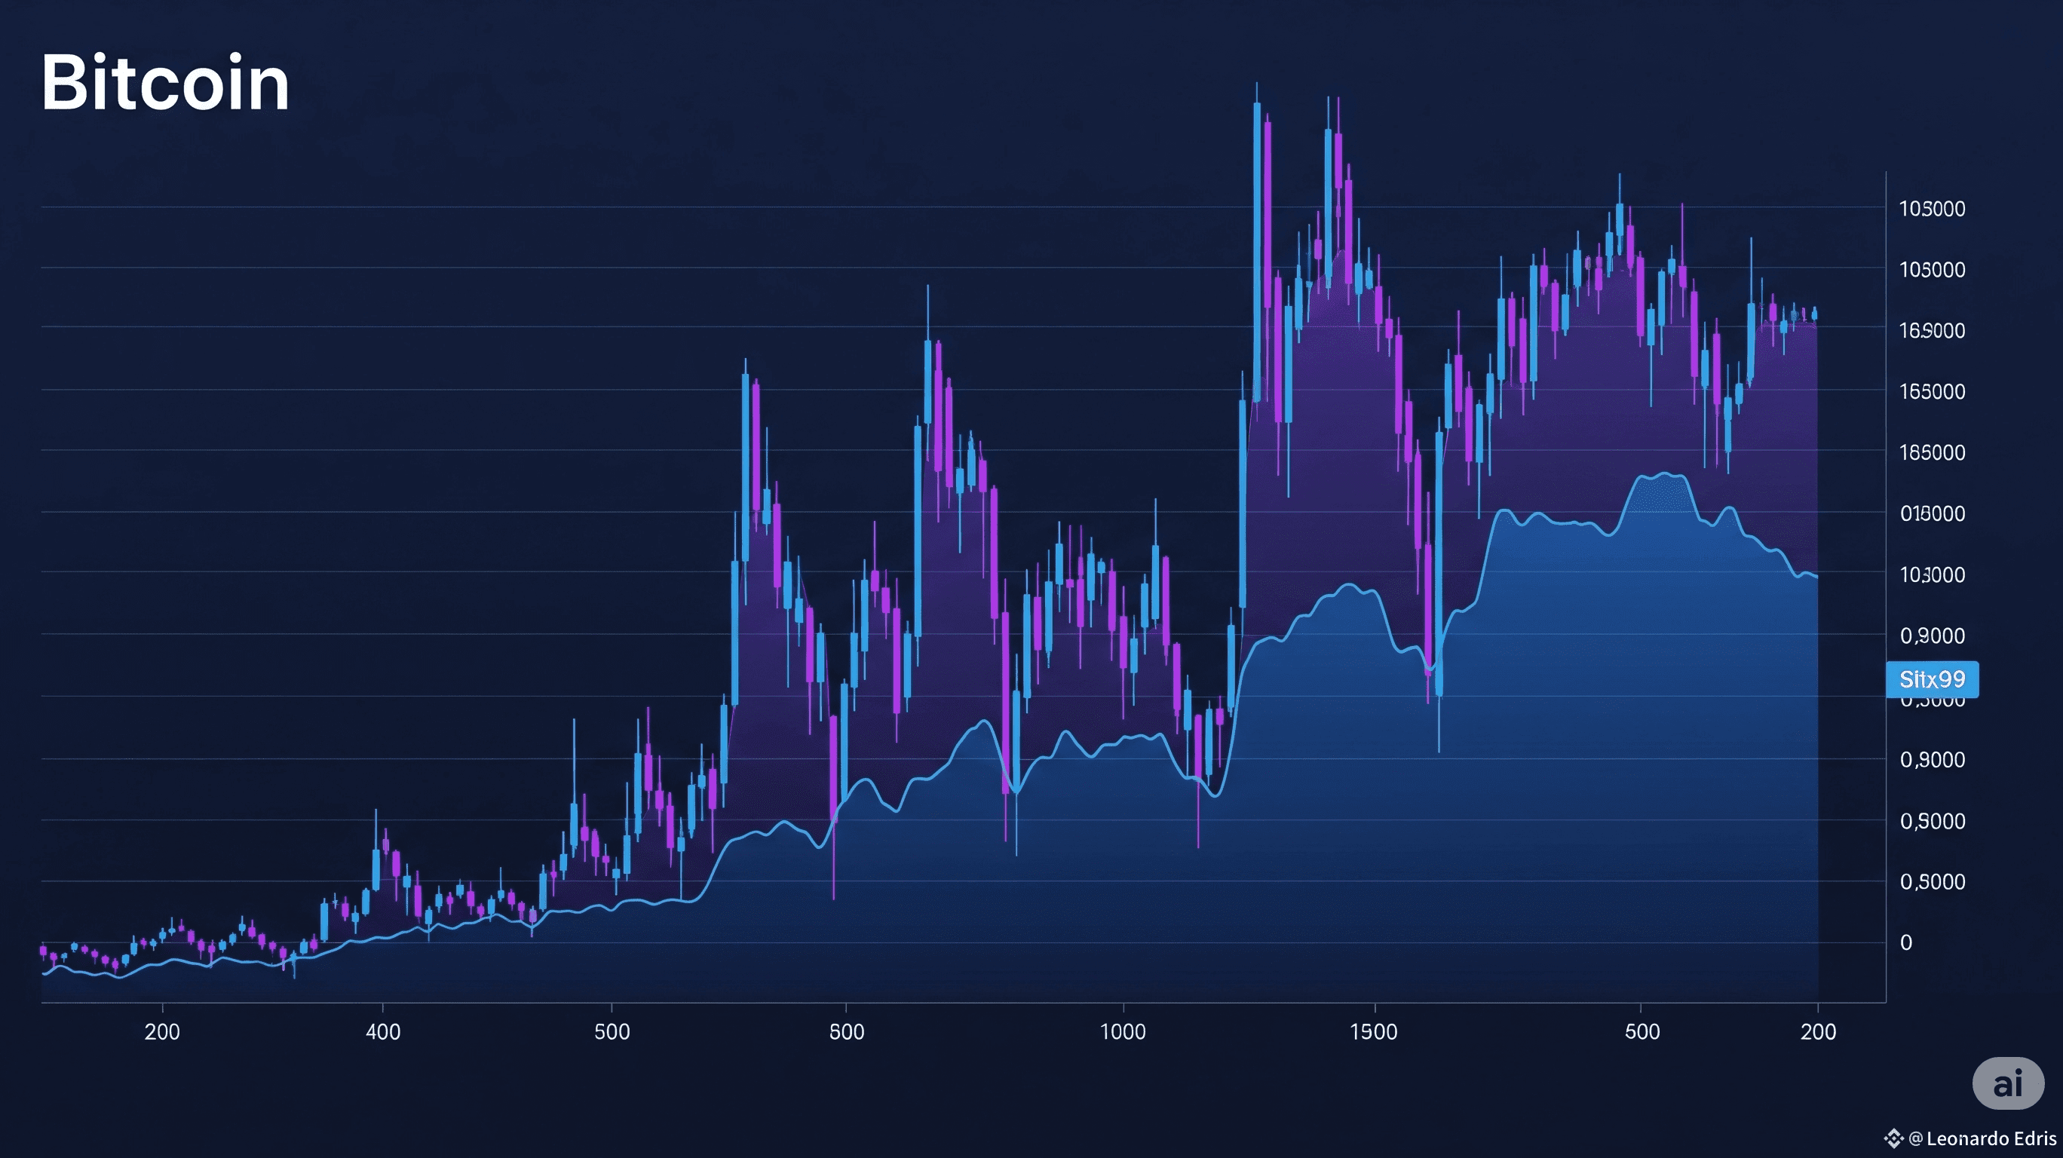Select the 1000 x-axis label

coord(1123,1031)
